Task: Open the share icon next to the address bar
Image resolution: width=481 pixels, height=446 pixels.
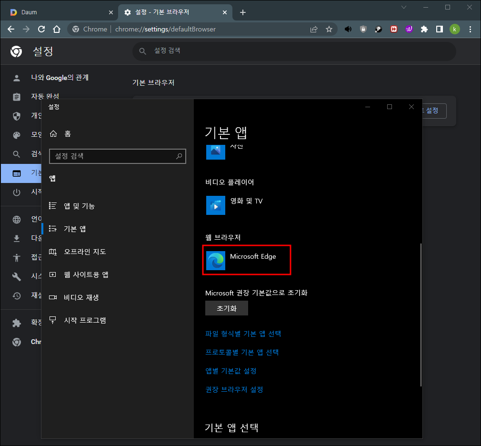Action: point(314,29)
